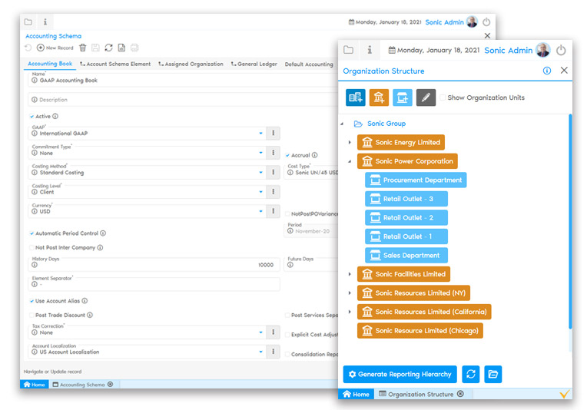Click the orange add legal entity icon

click(379, 98)
